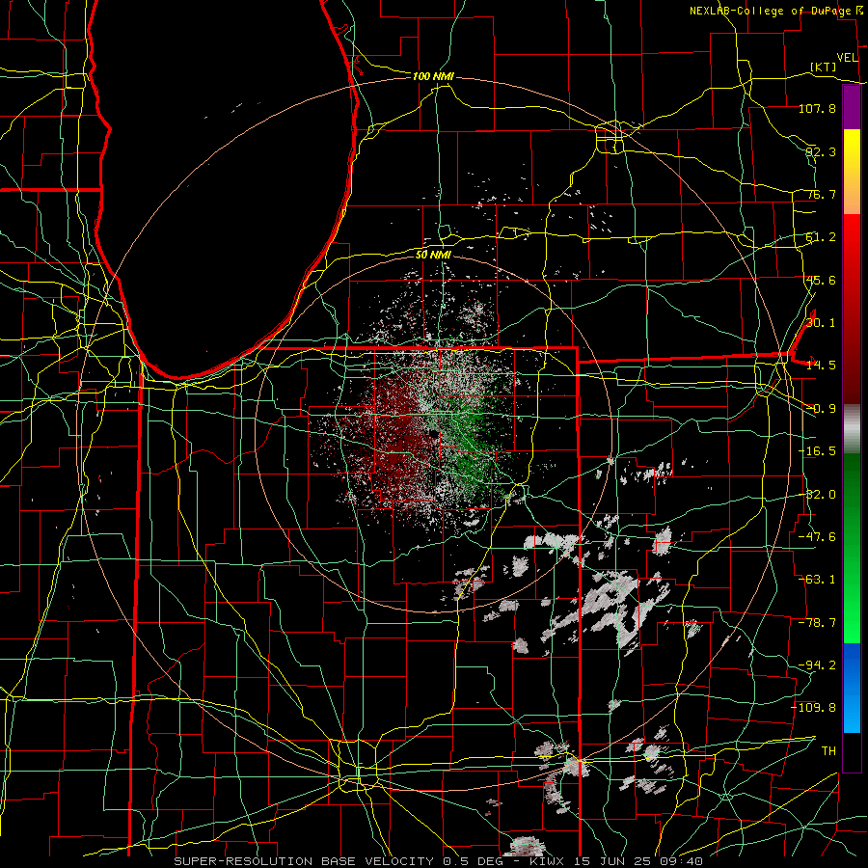Pick the yellow-orange segment of the color bar
The height and width of the screenshot is (868, 868).
click(x=852, y=172)
